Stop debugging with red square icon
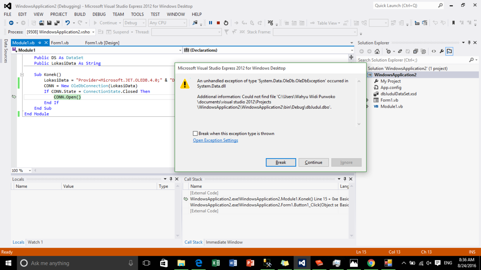 [x=218, y=23]
